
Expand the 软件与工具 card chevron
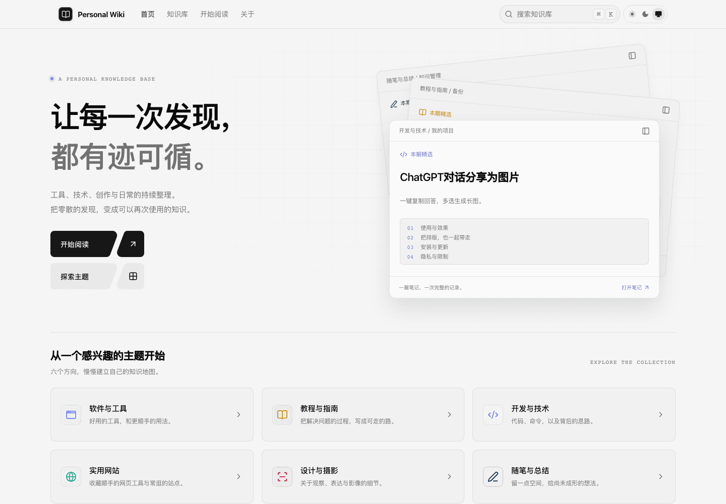[238, 415]
